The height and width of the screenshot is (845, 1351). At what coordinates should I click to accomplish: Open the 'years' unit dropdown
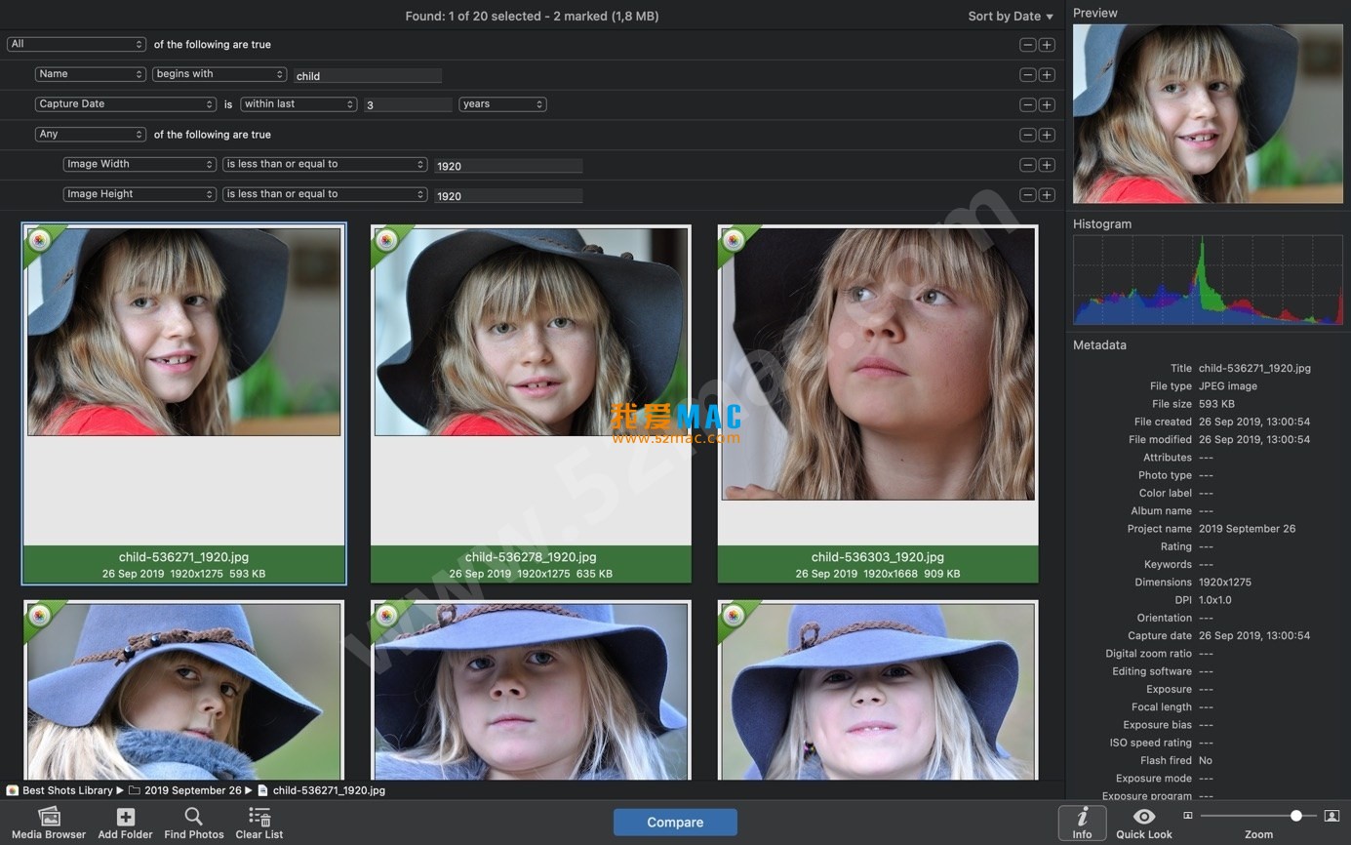pos(502,104)
